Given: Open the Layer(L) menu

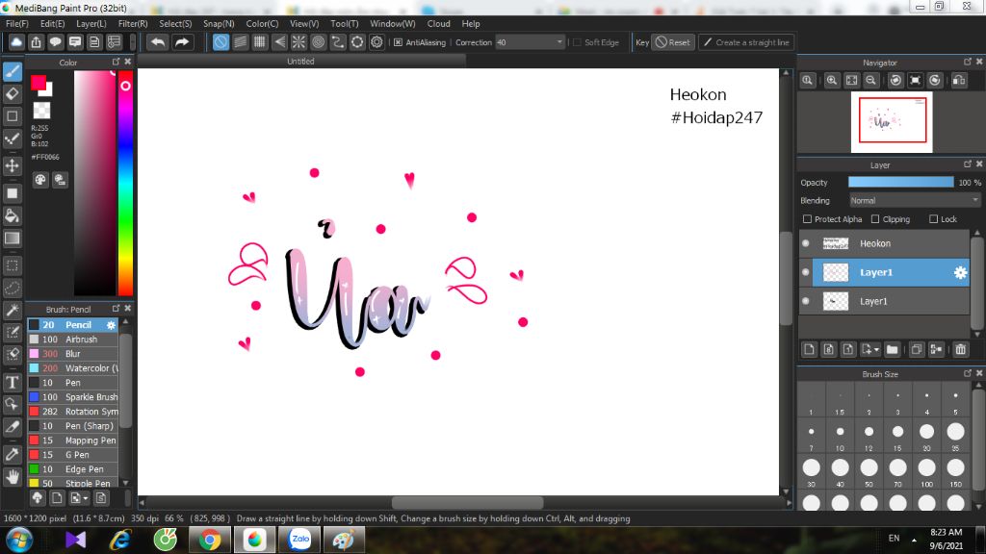Looking at the screenshot, I should click(x=91, y=24).
